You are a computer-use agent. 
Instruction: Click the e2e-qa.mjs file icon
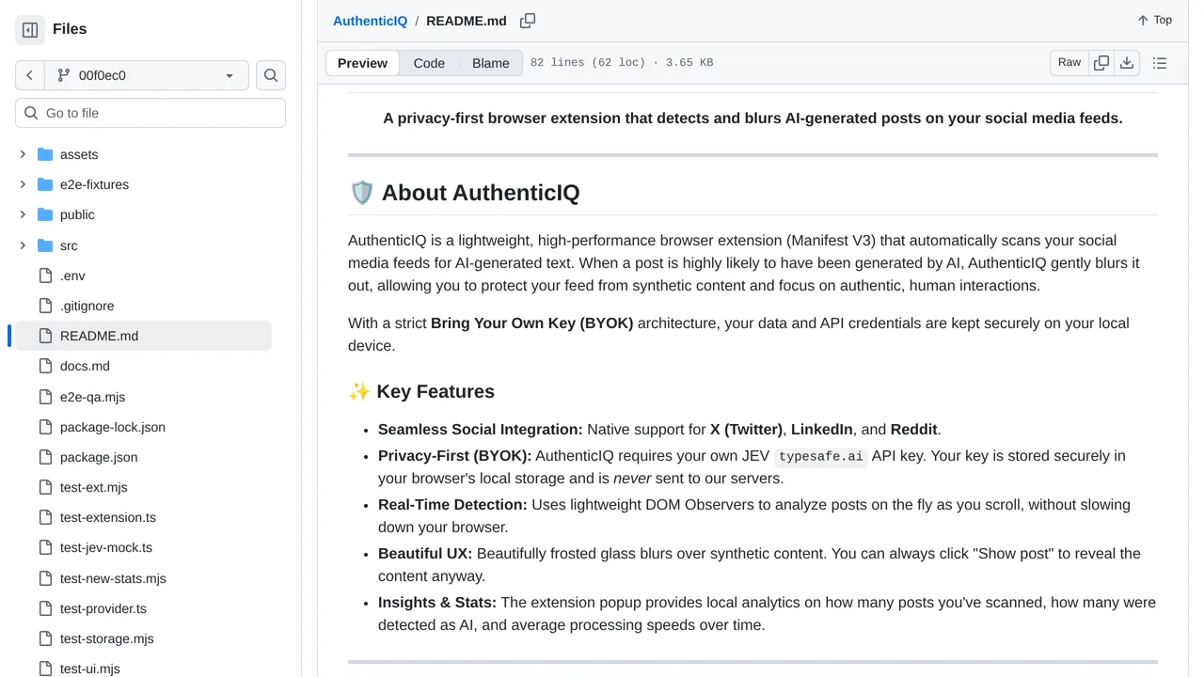[x=45, y=397]
